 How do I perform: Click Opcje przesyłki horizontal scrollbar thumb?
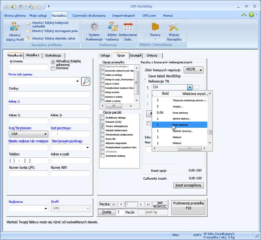point(114,106)
